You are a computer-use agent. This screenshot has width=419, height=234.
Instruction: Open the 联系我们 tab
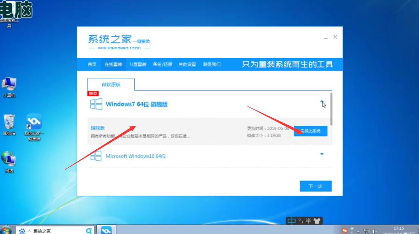coord(212,64)
